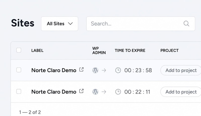Viewport: 201px width, 116px height.
Task: Click WP admin arrow in second row
Action: 104,92
